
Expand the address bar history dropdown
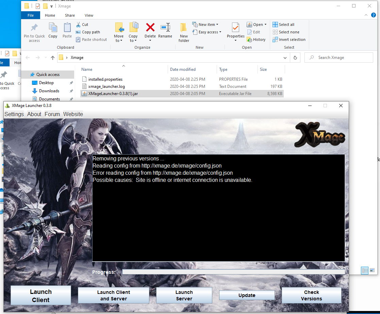click(x=285, y=58)
